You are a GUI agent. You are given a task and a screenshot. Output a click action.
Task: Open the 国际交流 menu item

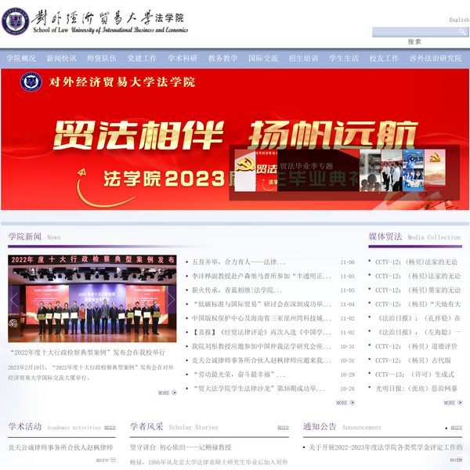pyautogui.click(x=262, y=58)
